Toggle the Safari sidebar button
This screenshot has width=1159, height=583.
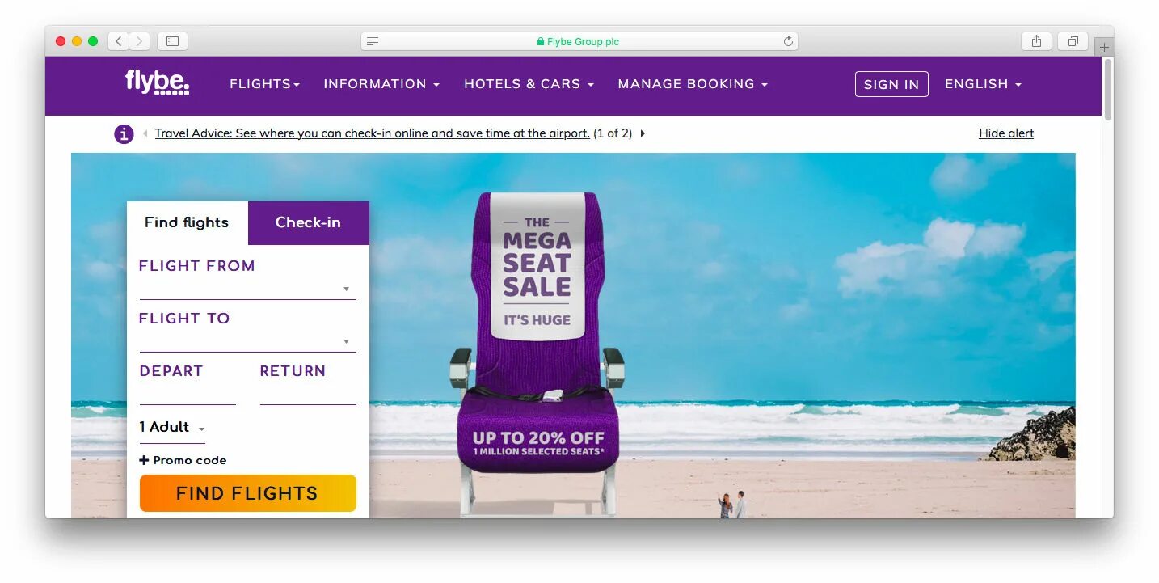(x=172, y=41)
